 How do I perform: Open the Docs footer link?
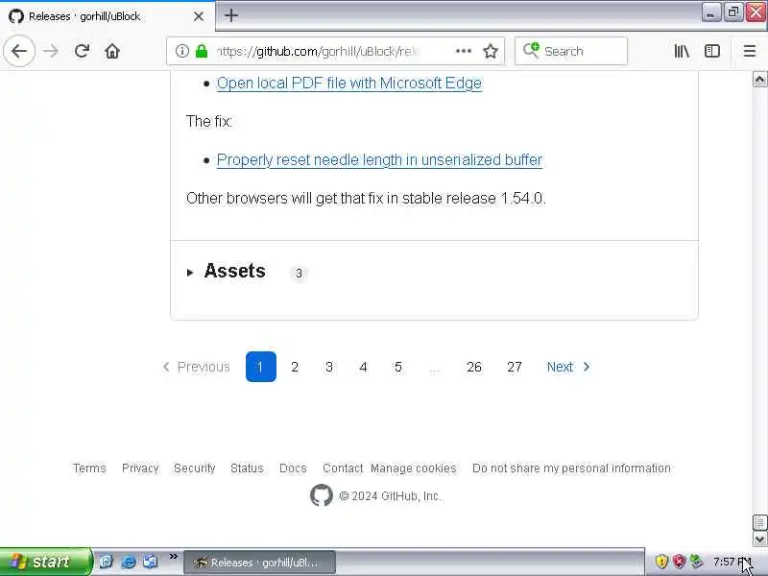(x=293, y=468)
